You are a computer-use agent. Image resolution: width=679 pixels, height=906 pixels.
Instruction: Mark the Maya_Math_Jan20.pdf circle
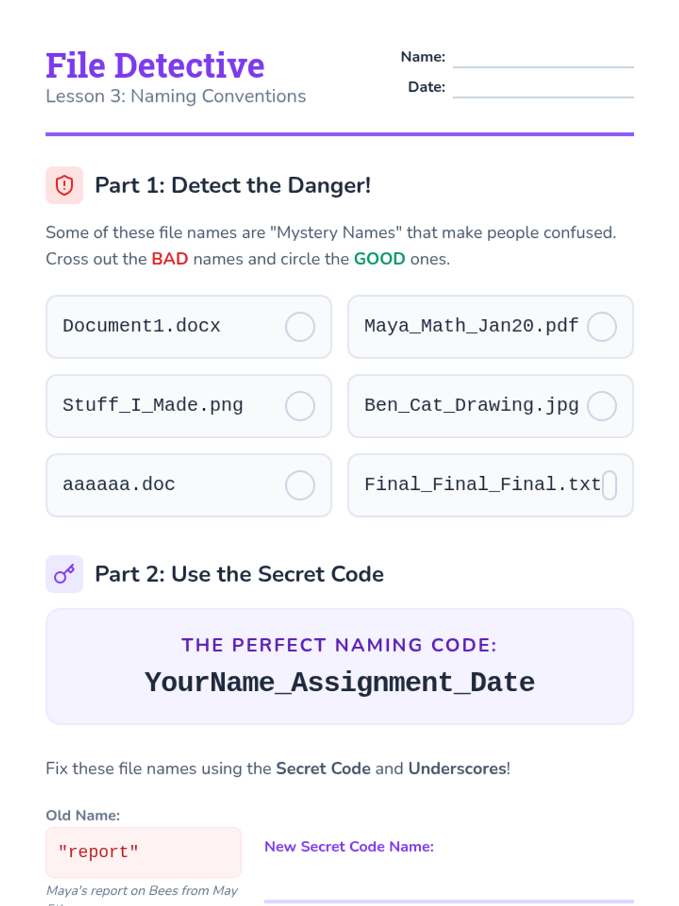click(x=601, y=327)
